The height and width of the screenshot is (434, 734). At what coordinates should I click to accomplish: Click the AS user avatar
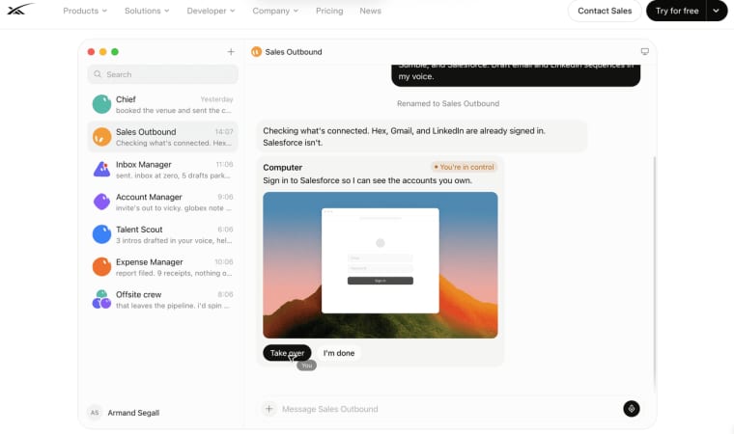(95, 413)
